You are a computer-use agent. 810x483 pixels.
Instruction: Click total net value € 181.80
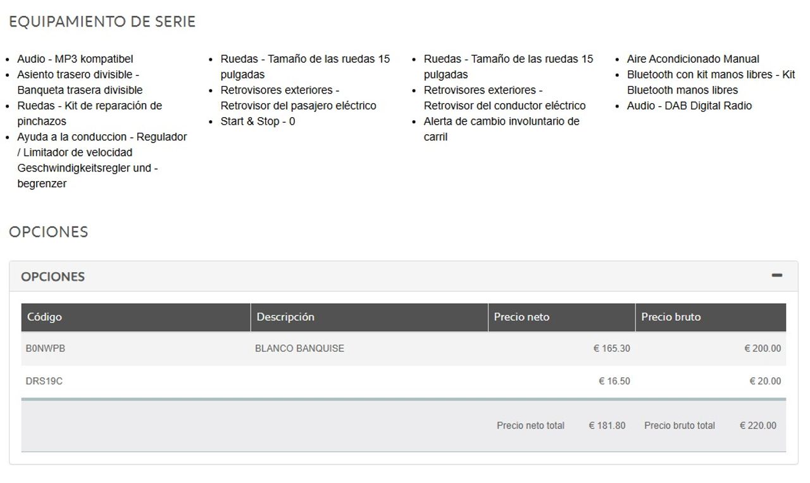point(607,425)
